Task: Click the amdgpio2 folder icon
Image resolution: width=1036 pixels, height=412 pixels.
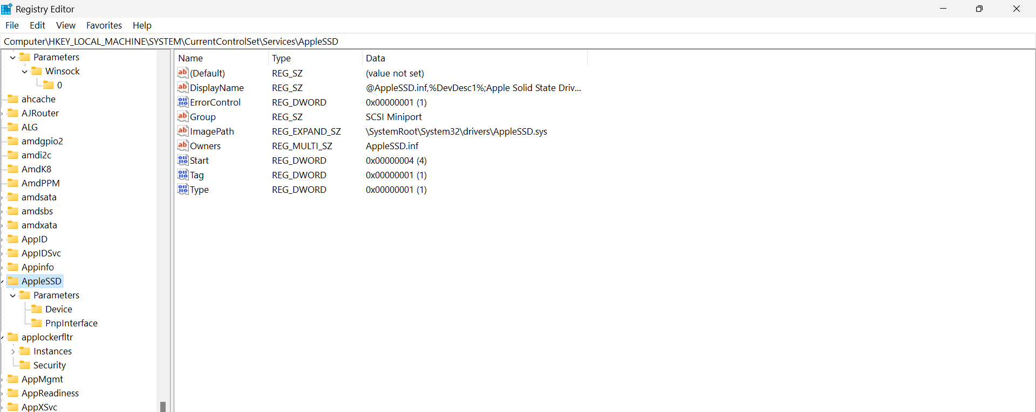Action: coord(13,141)
